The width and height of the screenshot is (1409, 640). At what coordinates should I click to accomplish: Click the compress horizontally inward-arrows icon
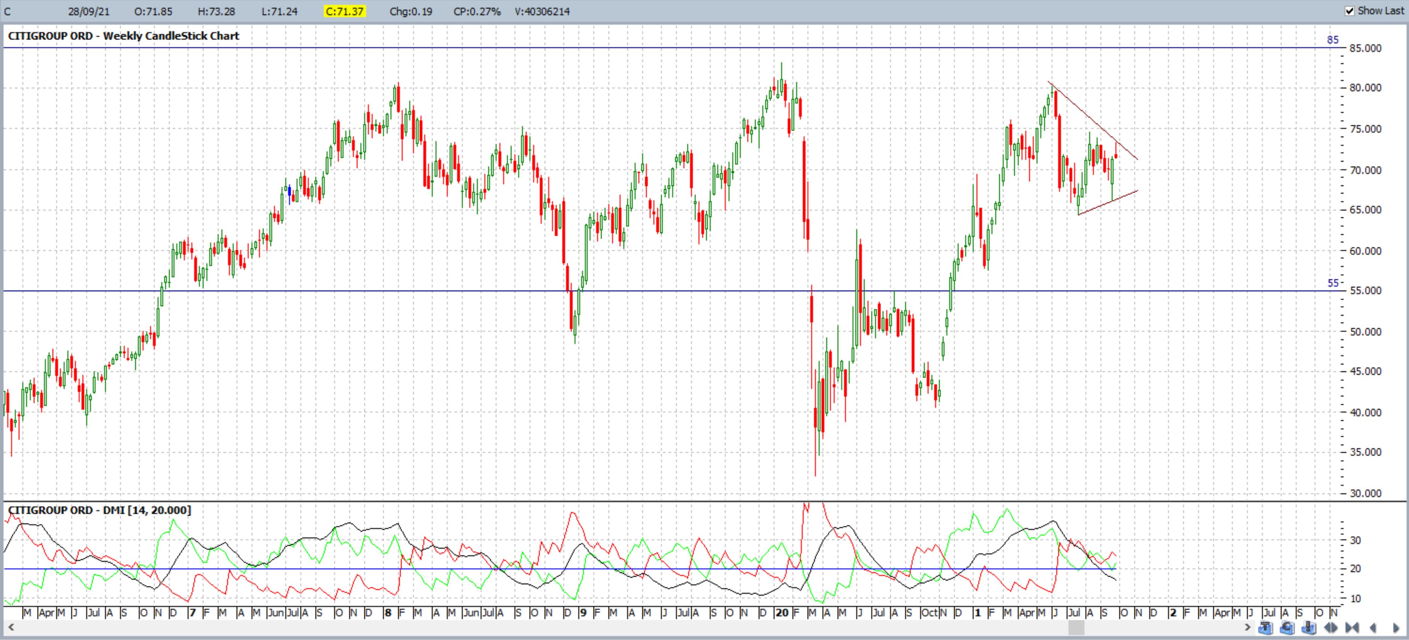point(1352,628)
